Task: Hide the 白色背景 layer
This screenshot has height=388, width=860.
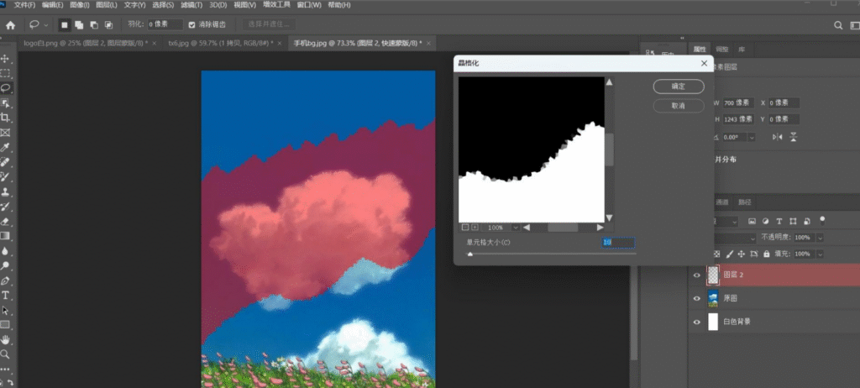Action: [696, 322]
